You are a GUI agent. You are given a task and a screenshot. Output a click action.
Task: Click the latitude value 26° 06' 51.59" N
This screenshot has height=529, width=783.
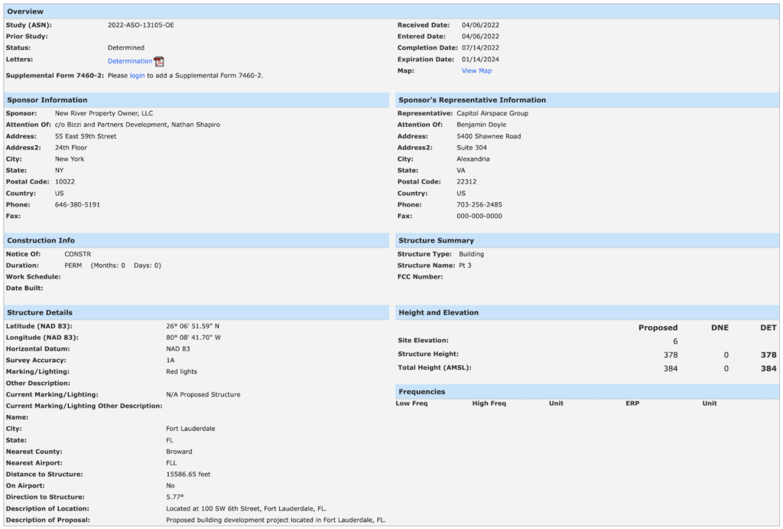click(192, 326)
